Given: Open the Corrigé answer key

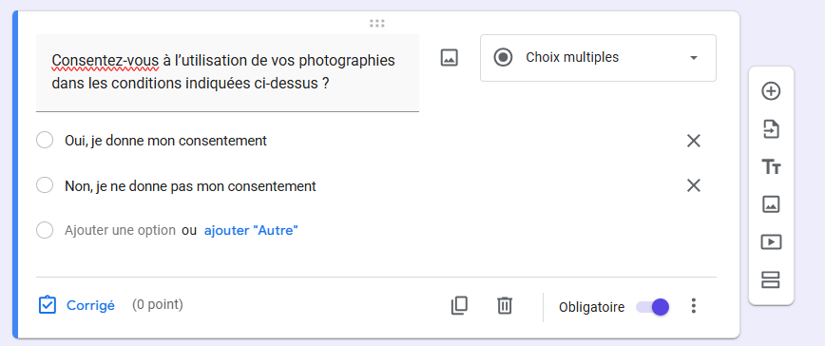Looking at the screenshot, I should pyautogui.click(x=77, y=305).
